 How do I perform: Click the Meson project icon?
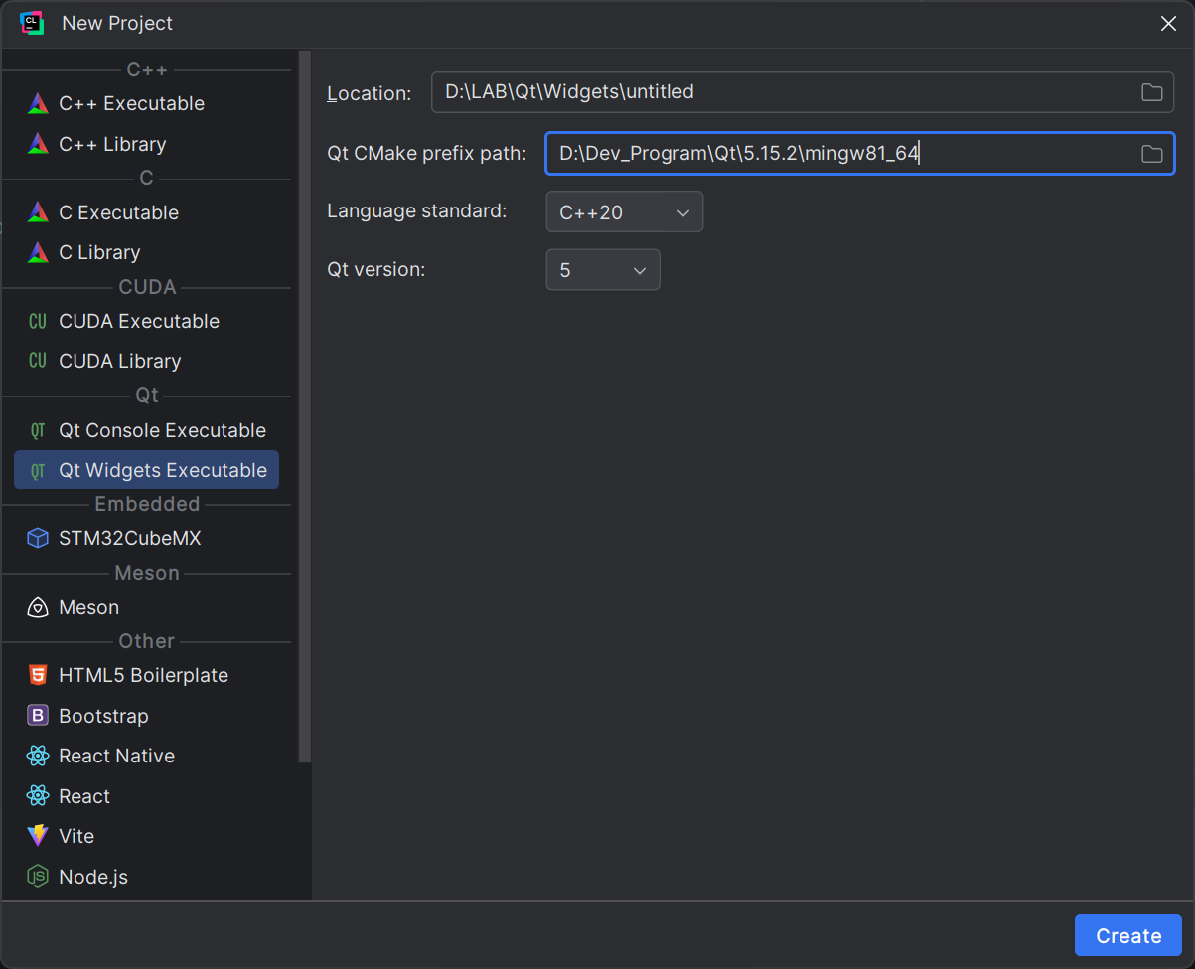tap(38, 607)
